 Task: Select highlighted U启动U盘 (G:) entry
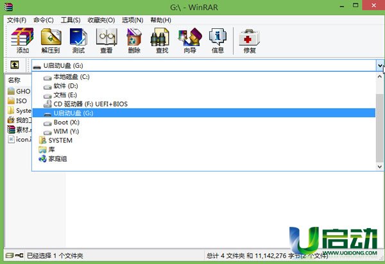tap(204, 113)
